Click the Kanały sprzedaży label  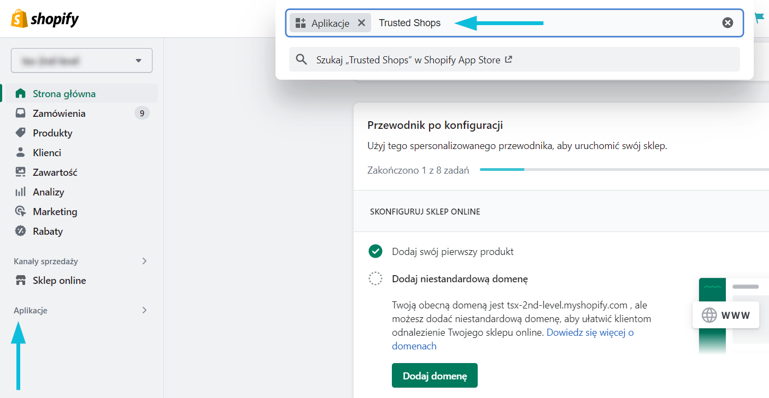click(46, 262)
